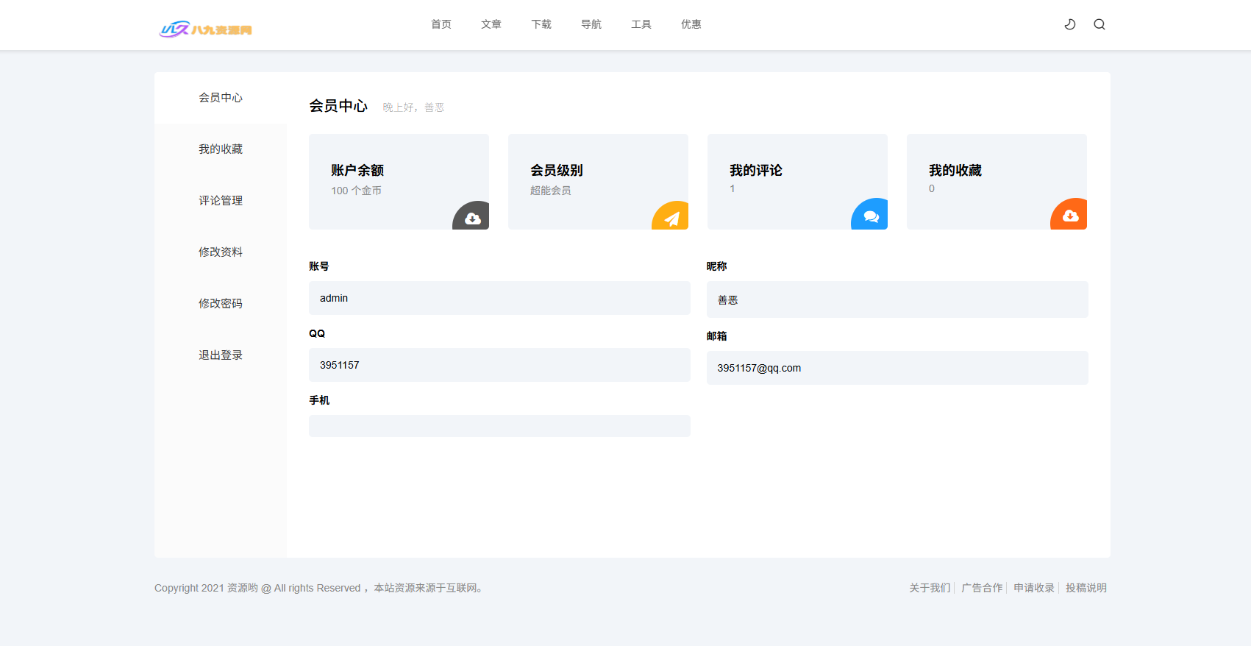The height and width of the screenshot is (646, 1251).
Task: Click the 投稿说明 footer link
Action: tap(1086, 588)
